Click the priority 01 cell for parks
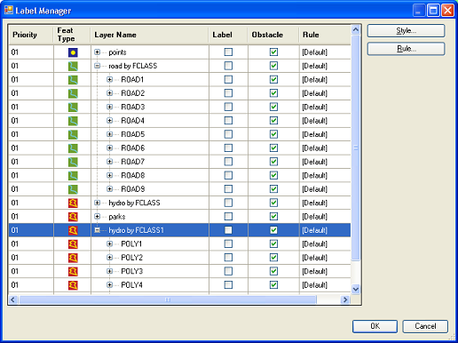458x343 pixels. [31, 217]
